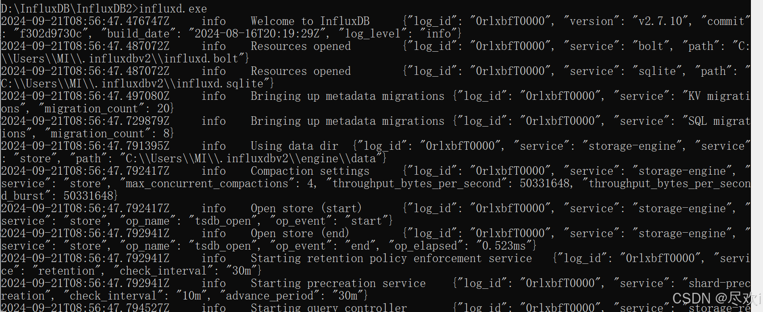Click the "advance_period": "30m" entry
This screenshot has width=763, height=312.
coord(292,296)
